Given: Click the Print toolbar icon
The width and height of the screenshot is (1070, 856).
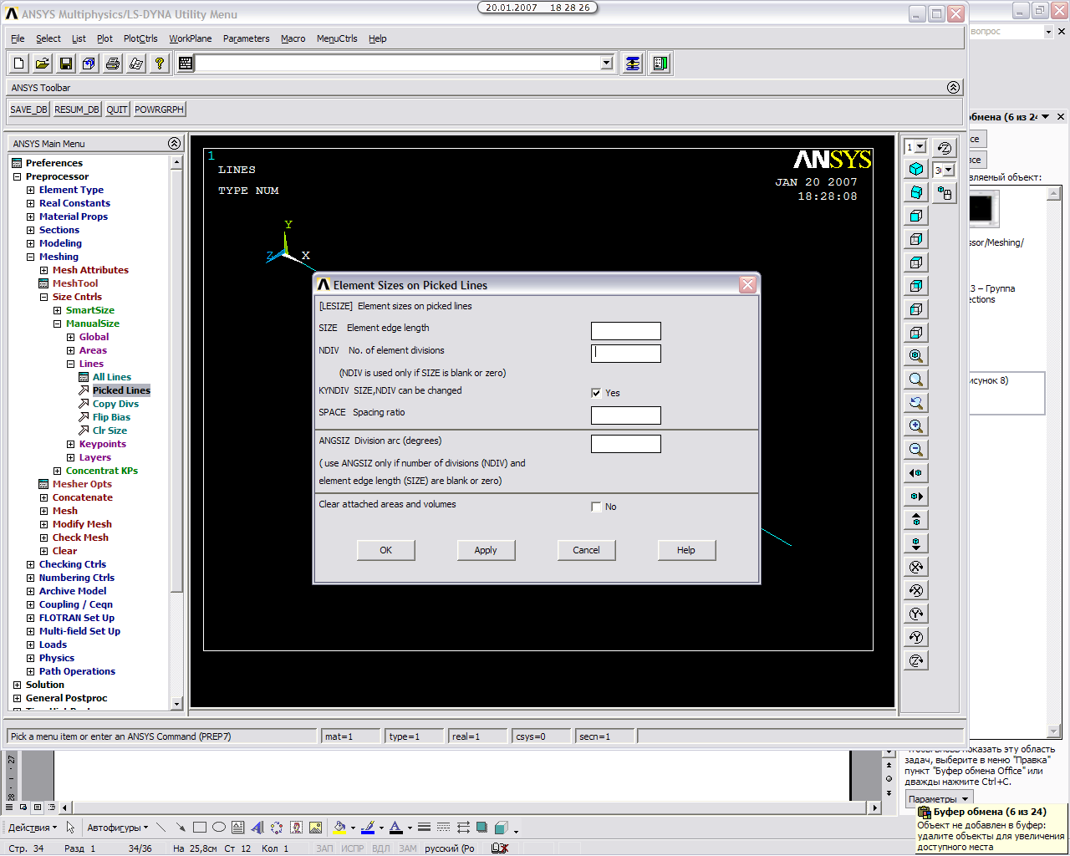Looking at the screenshot, I should pos(113,64).
